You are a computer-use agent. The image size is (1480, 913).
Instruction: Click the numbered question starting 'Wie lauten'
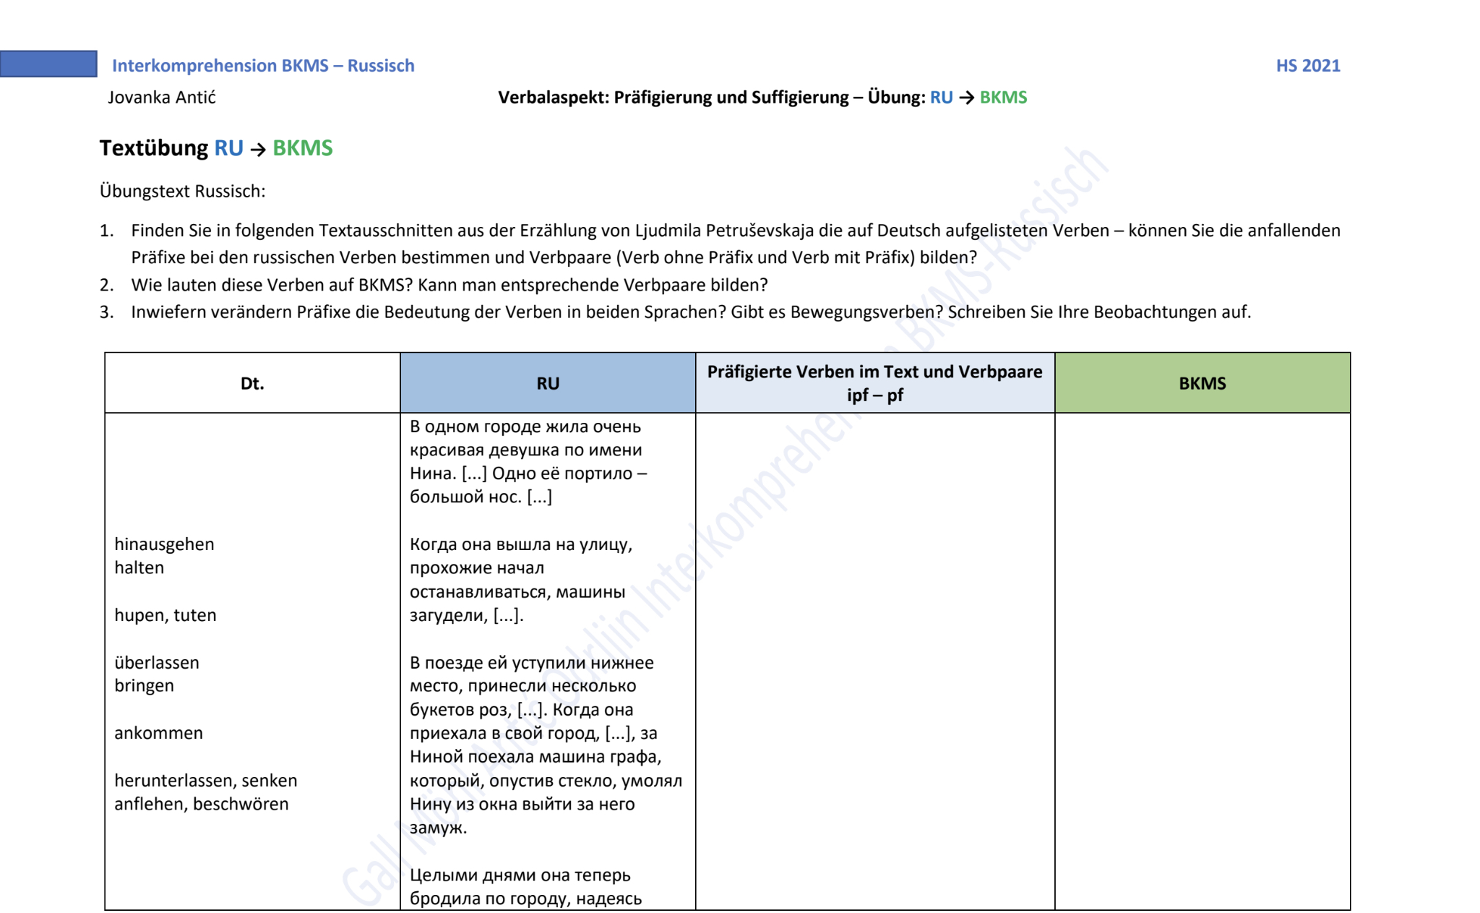tap(449, 285)
